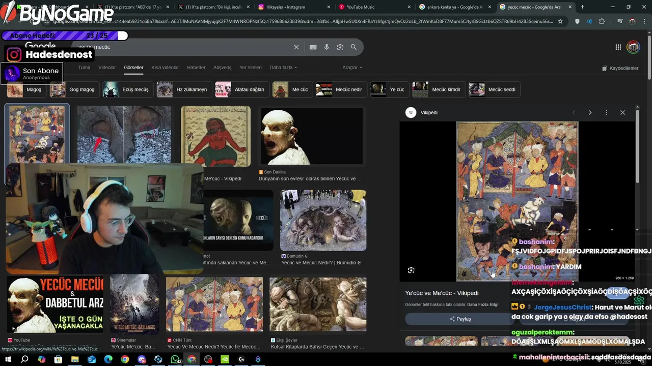Switch to the Haberler tab

point(196,68)
